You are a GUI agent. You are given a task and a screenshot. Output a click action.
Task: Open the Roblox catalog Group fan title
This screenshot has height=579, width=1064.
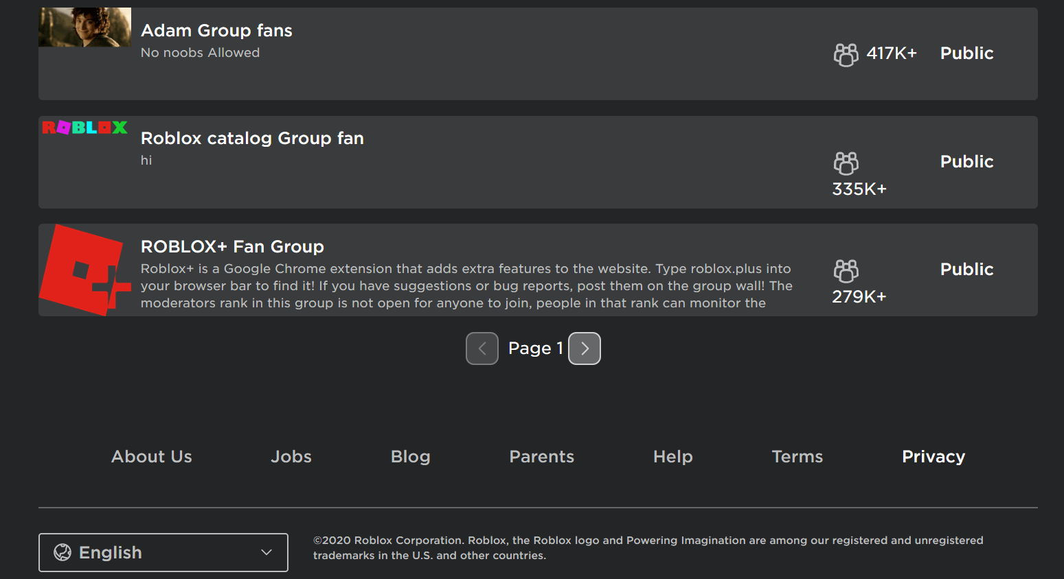pos(252,138)
